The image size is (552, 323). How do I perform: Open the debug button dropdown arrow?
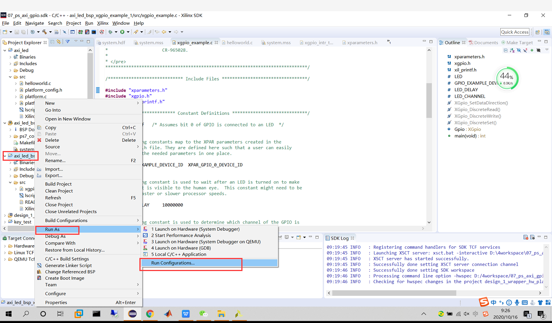tap(116, 32)
